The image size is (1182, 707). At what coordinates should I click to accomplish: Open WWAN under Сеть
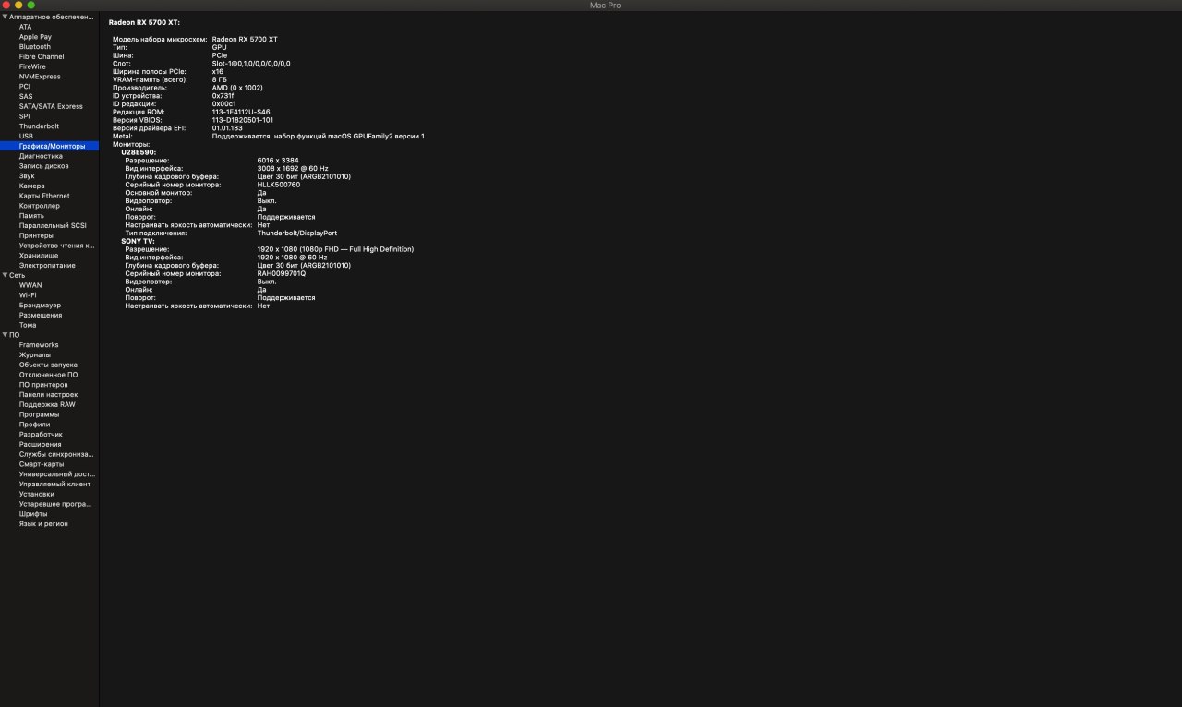pyautogui.click(x=30, y=285)
